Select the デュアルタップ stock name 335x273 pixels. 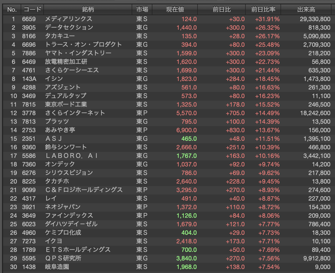tap(66, 96)
